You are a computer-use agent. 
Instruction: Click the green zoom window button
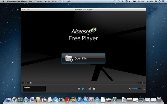coord(28,9)
